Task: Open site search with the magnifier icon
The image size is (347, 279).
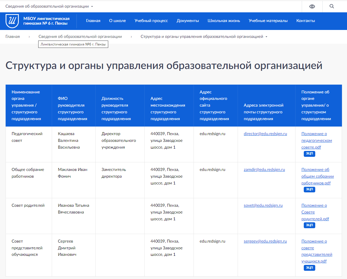Action: click(332, 6)
